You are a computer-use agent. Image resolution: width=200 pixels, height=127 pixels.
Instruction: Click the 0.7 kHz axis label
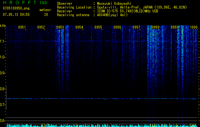click(3, 105)
